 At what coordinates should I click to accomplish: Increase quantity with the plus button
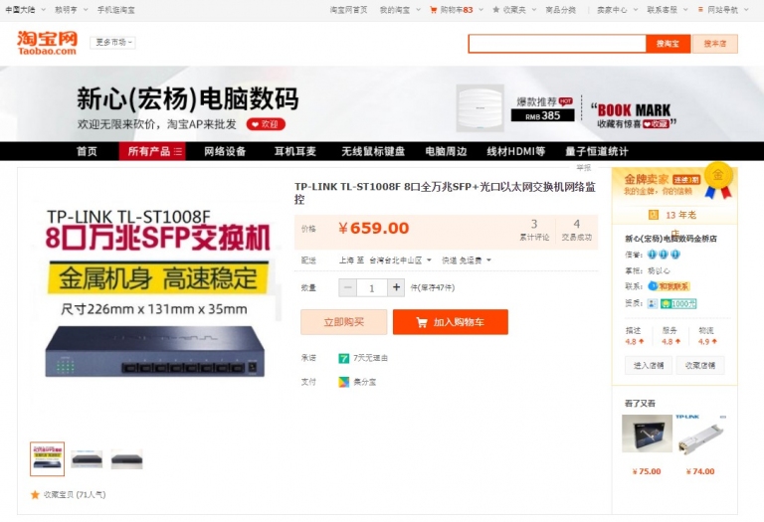tap(396, 287)
